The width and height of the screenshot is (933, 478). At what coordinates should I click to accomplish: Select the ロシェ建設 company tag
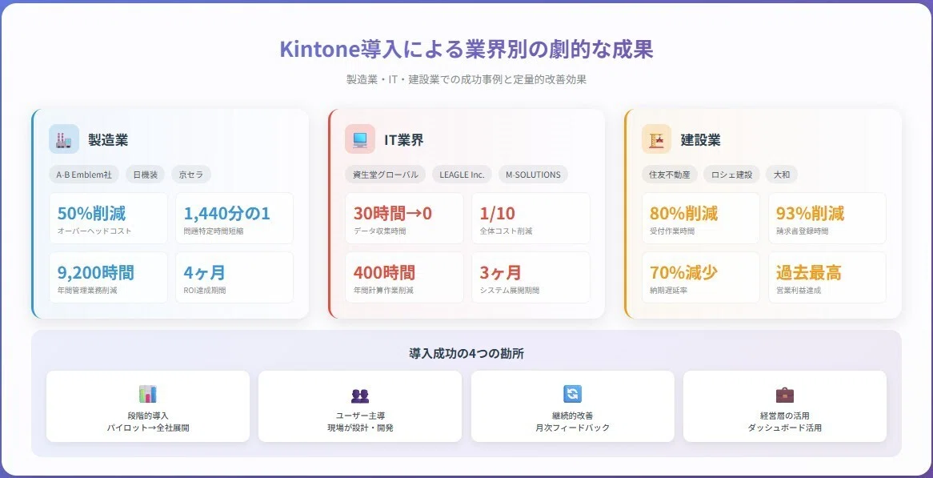point(731,175)
